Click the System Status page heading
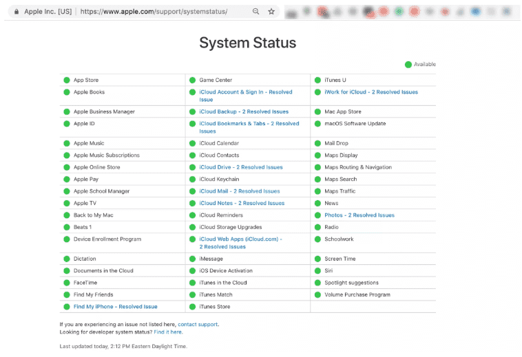Viewport: 522px width, 357px height. pyautogui.click(x=248, y=43)
